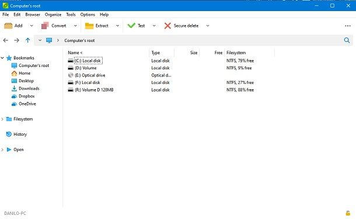Click the green Test checkmark icon
Viewport: 356px width, 219px height.
131,26
